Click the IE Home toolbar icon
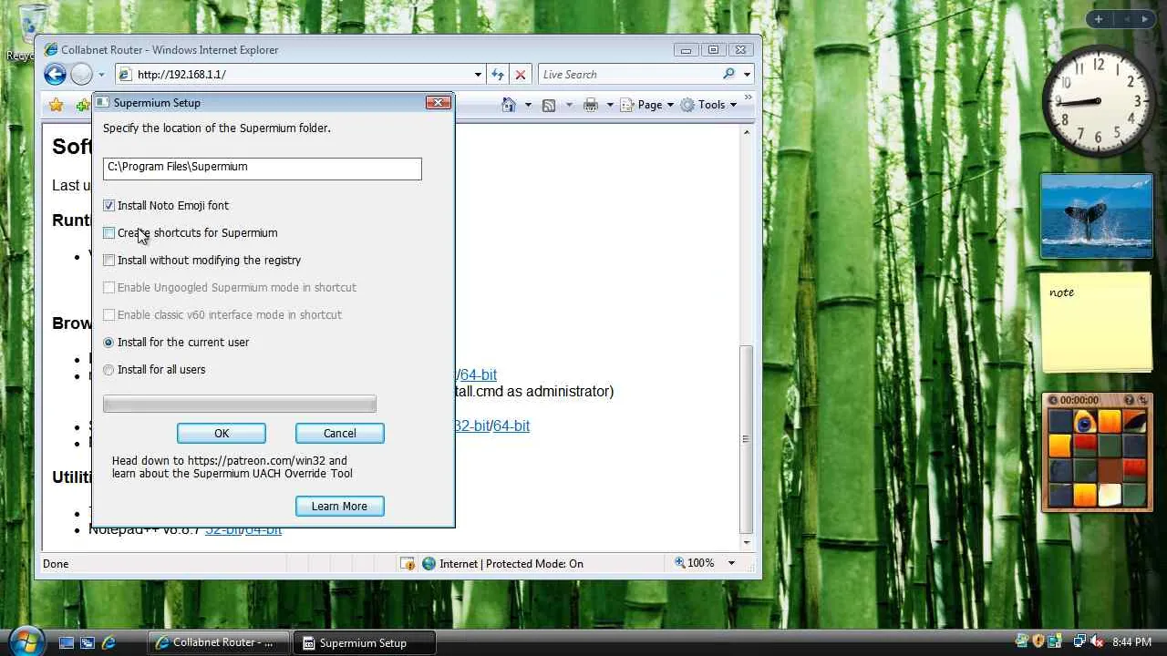This screenshot has width=1167, height=656. 509,105
